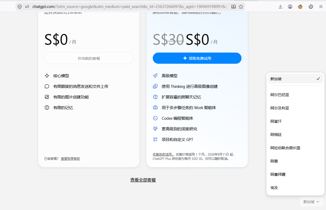
Task: Click the chat bubble icon beside 有限额度的消息发送和文件上传
Action: tap(47, 86)
